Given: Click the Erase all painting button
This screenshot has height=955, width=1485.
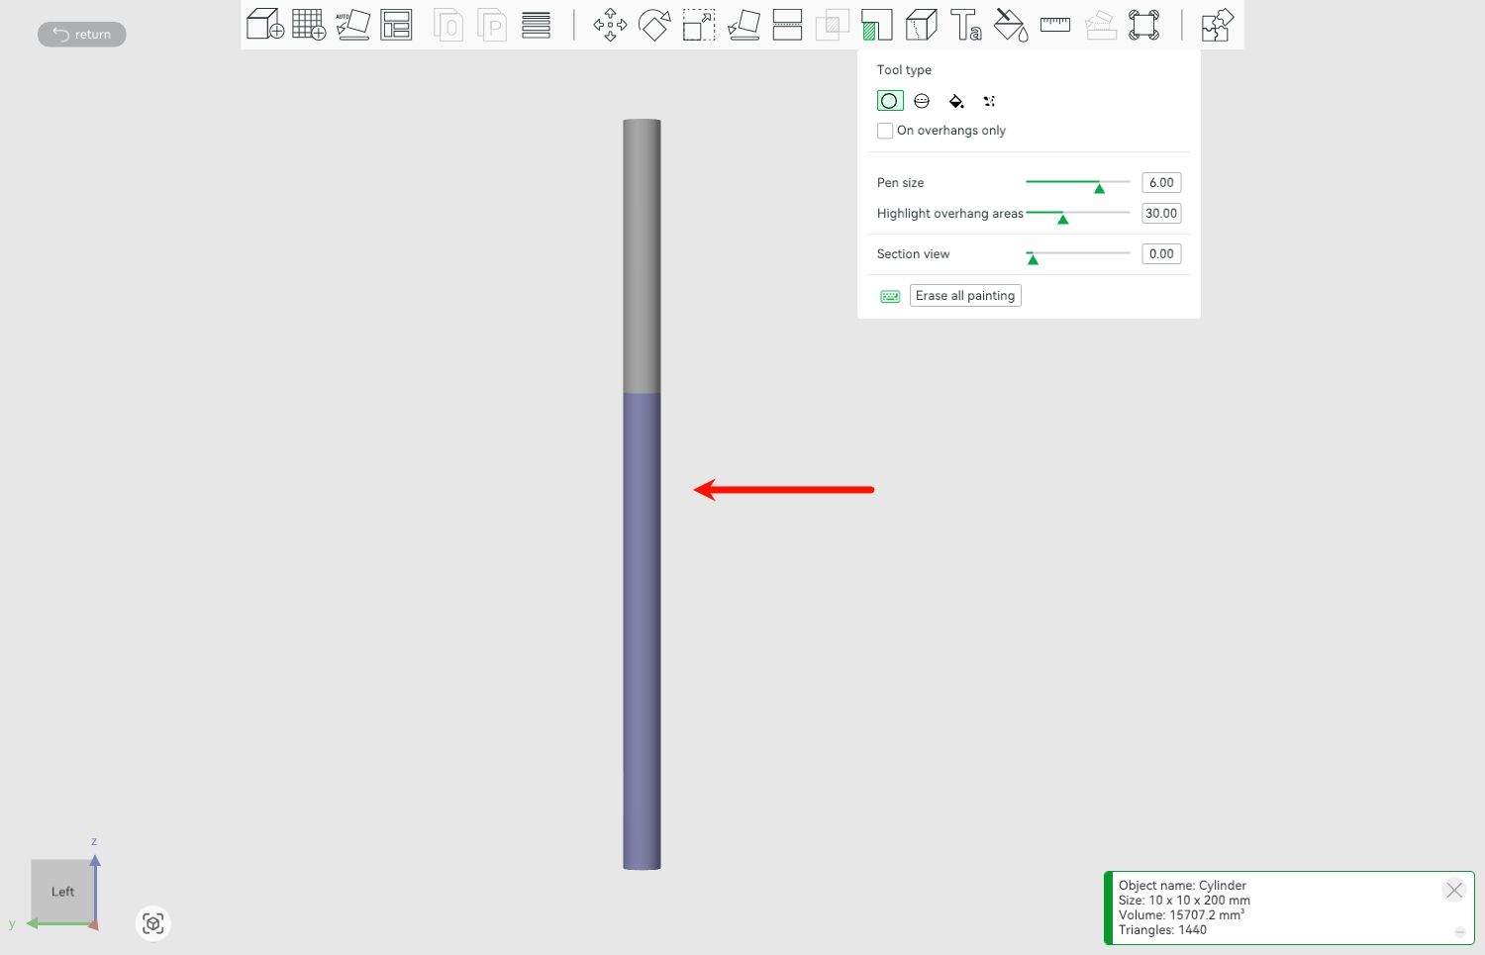Looking at the screenshot, I should pyautogui.click(x=965, y=296).
